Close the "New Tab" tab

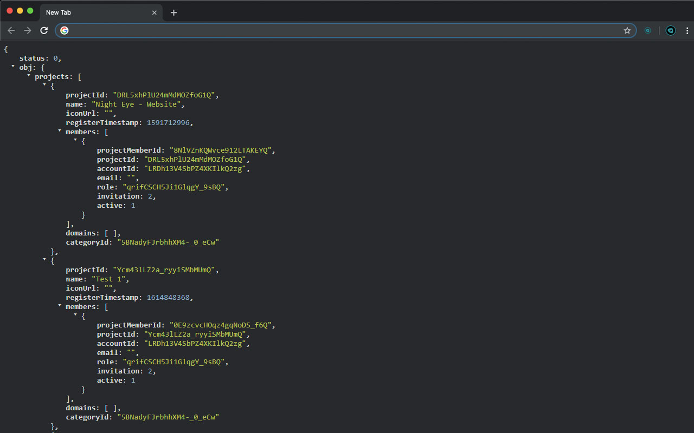[155, 12]
